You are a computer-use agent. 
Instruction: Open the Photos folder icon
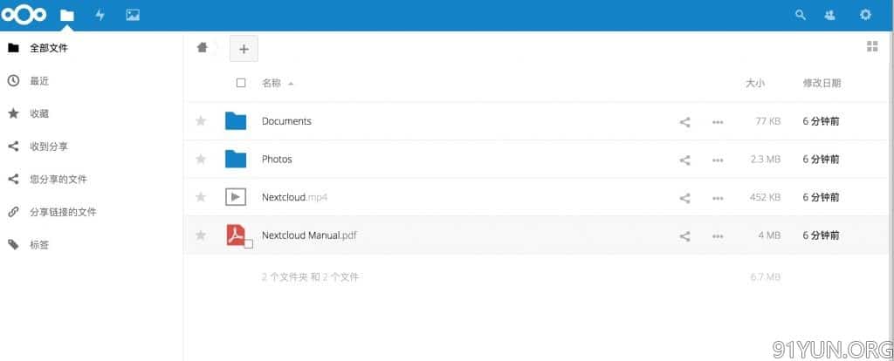[236, 159]
